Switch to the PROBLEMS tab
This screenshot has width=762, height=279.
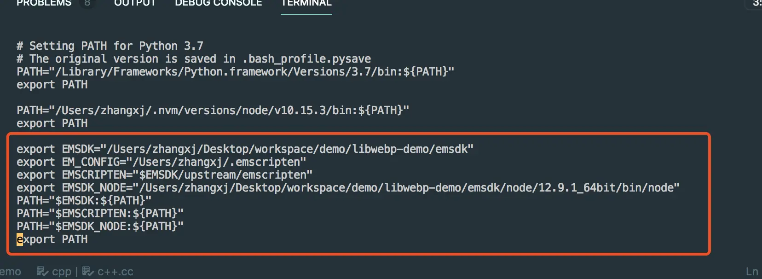(44, 3)
